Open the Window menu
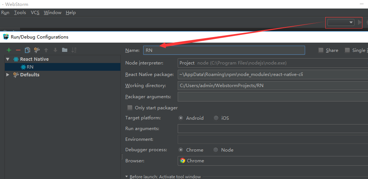Screen dimensions: 368x179 click(x=52, y=13)
